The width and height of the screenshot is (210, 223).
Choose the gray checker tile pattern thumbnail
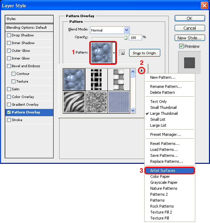click(119, 79)
